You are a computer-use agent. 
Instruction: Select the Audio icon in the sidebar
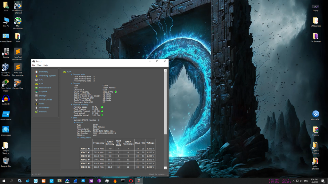(x=37, y=104)
